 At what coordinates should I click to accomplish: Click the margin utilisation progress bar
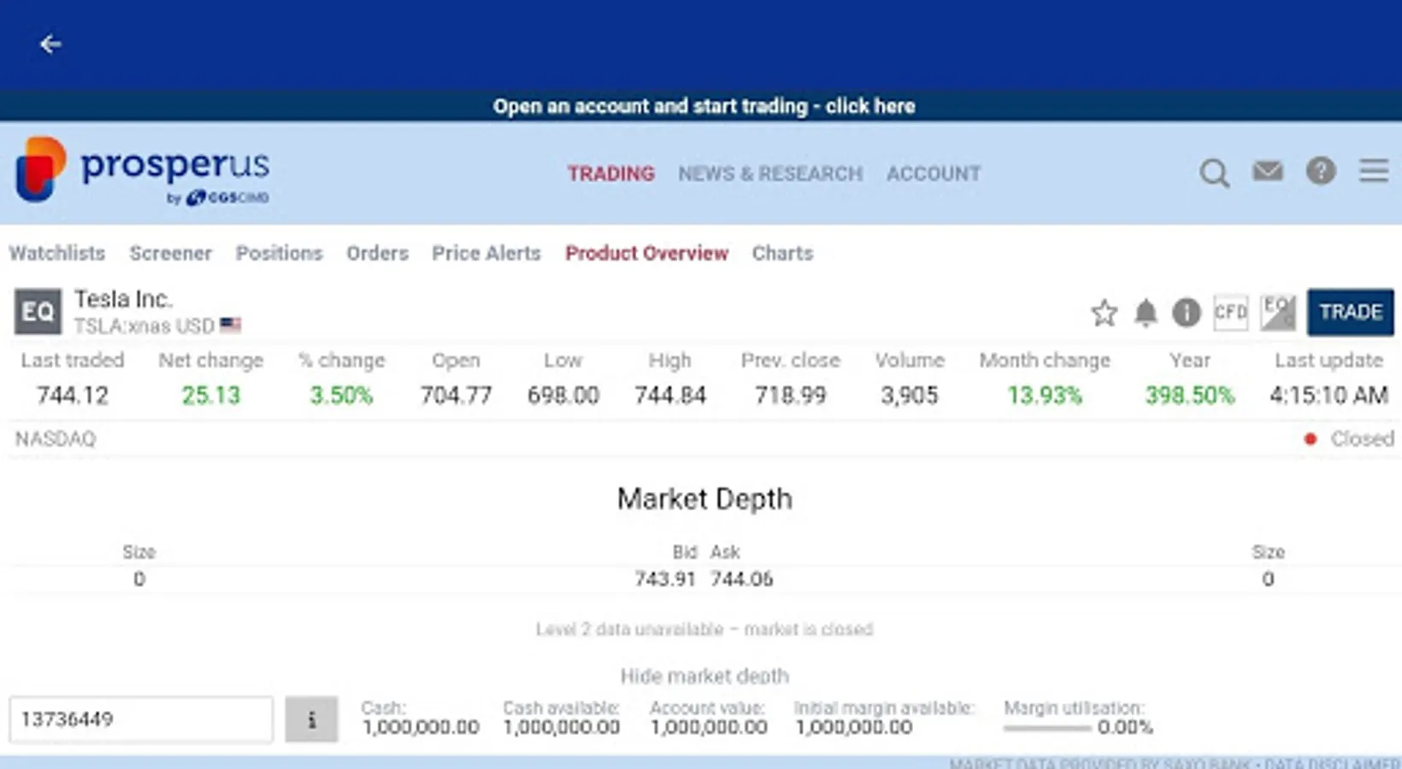[1047, 729]
